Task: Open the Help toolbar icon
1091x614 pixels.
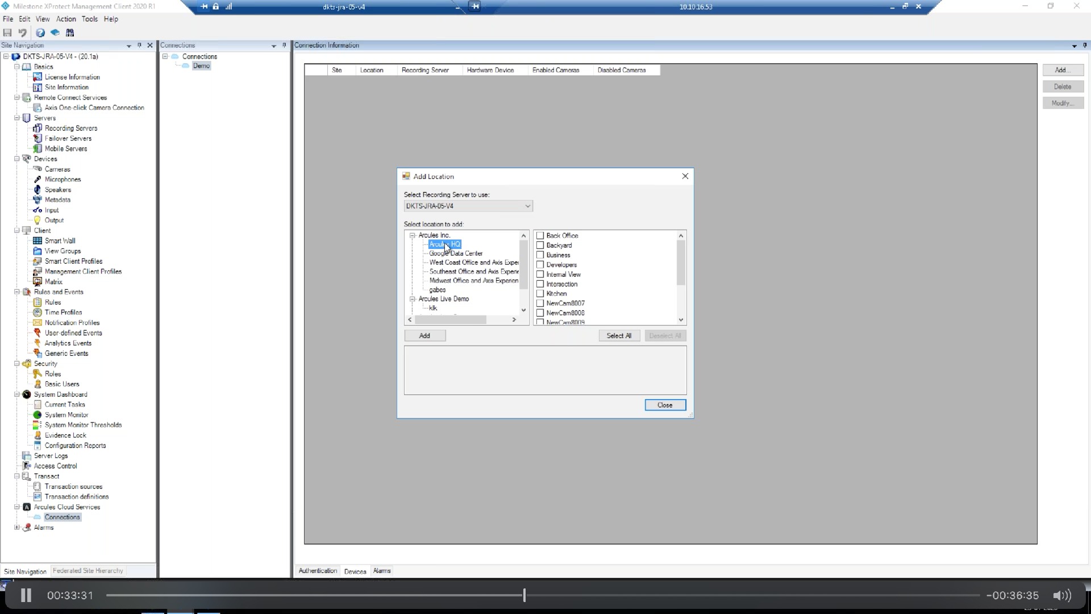Action: click(40, 33)
